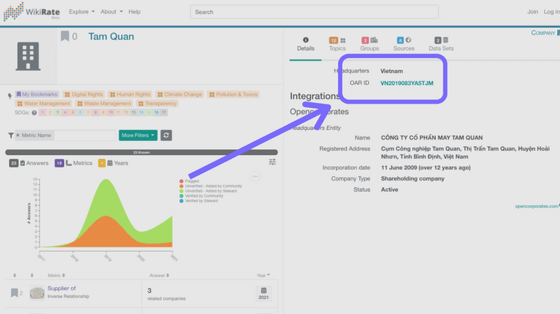Viewport: 560px width, 314px height.
Task: Select the 23 Answers tab
Action: point(29,163)
